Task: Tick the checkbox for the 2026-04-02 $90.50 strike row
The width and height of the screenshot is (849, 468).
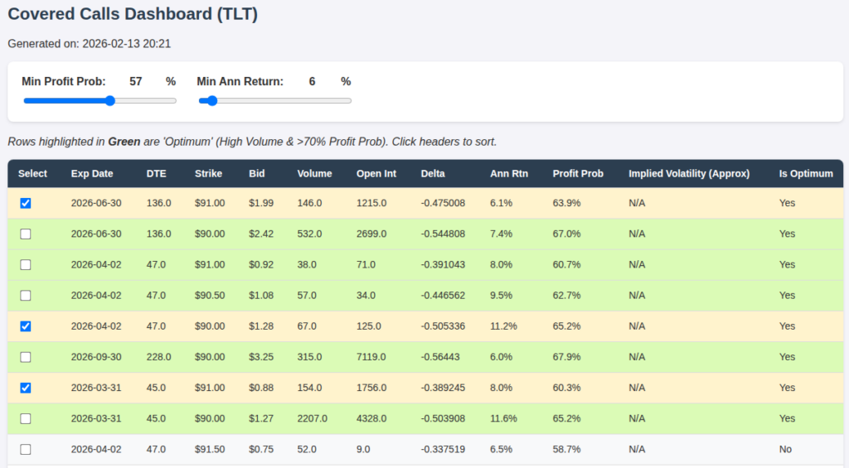Action: click(26, 295)
